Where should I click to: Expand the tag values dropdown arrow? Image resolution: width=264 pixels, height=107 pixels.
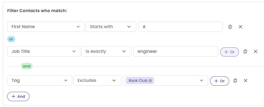(x=202, y=81)
